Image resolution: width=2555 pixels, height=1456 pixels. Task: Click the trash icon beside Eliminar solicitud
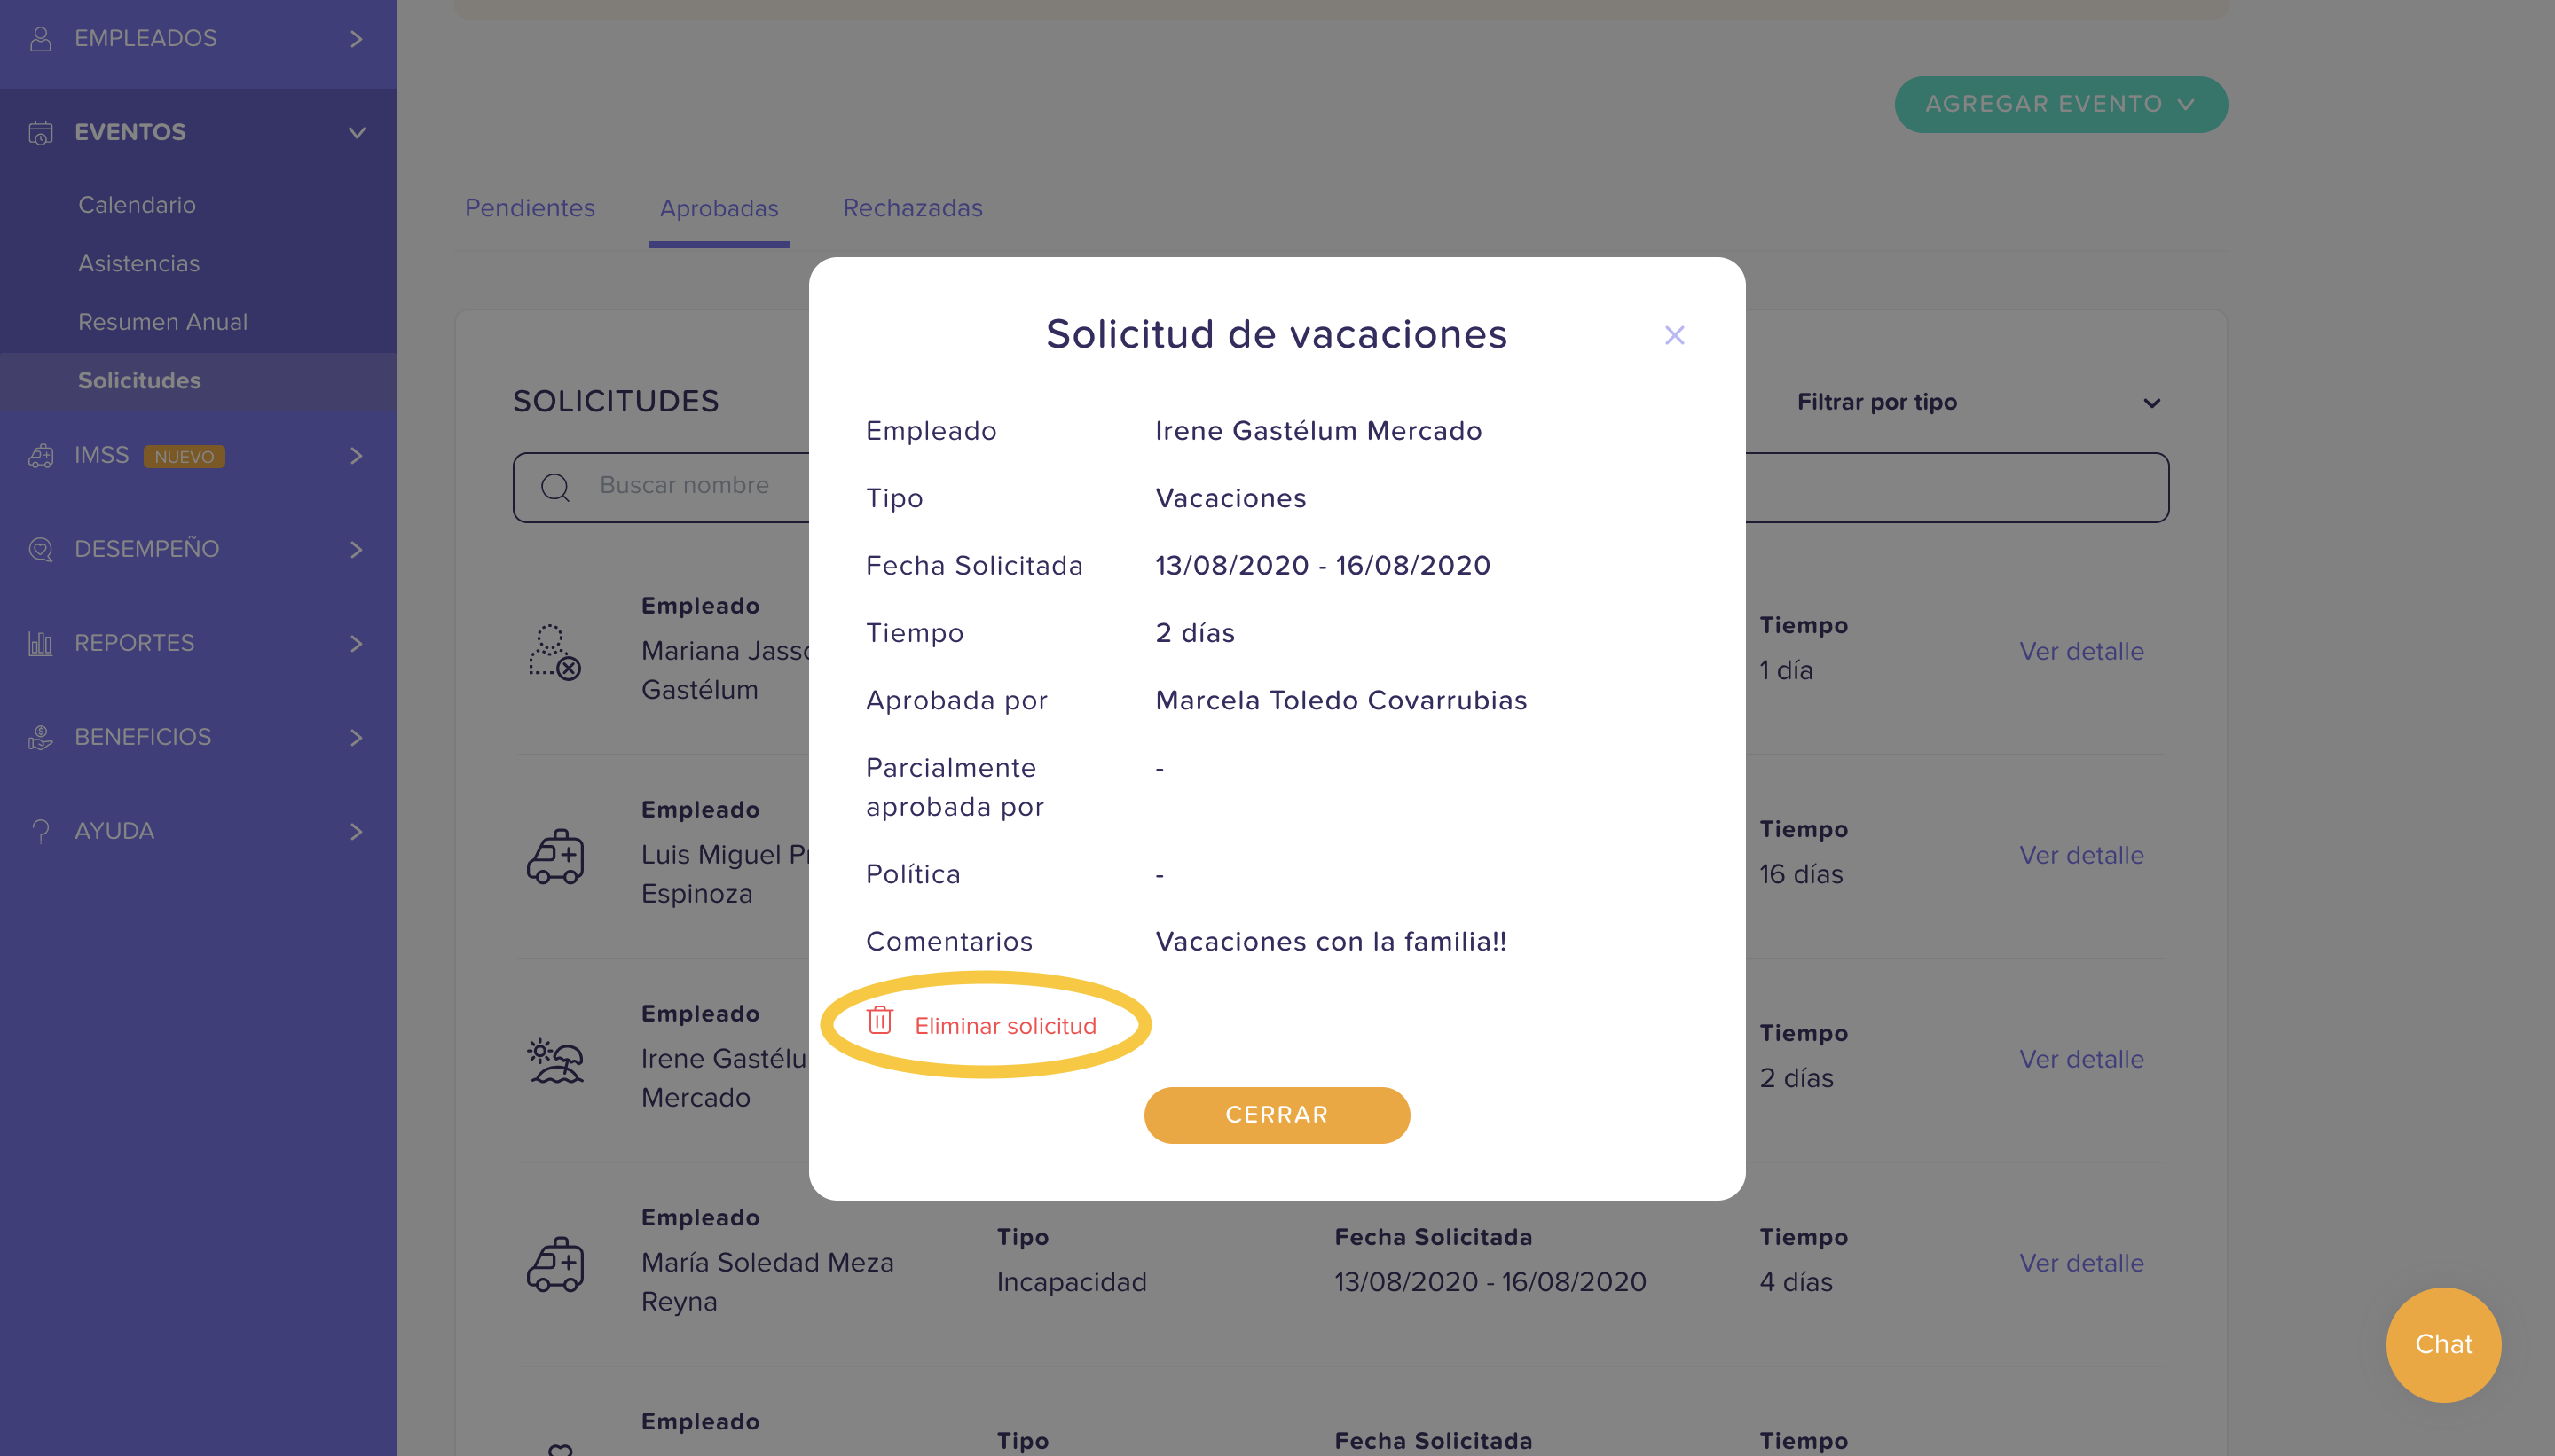tap(879, 1020)
